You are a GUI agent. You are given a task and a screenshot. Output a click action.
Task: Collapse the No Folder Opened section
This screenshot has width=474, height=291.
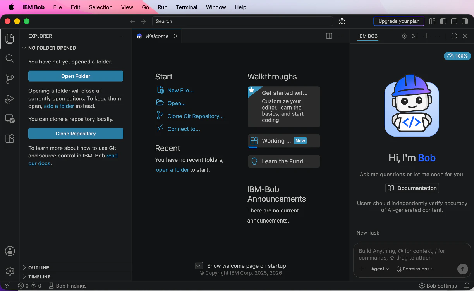click(x=76, y=48)
